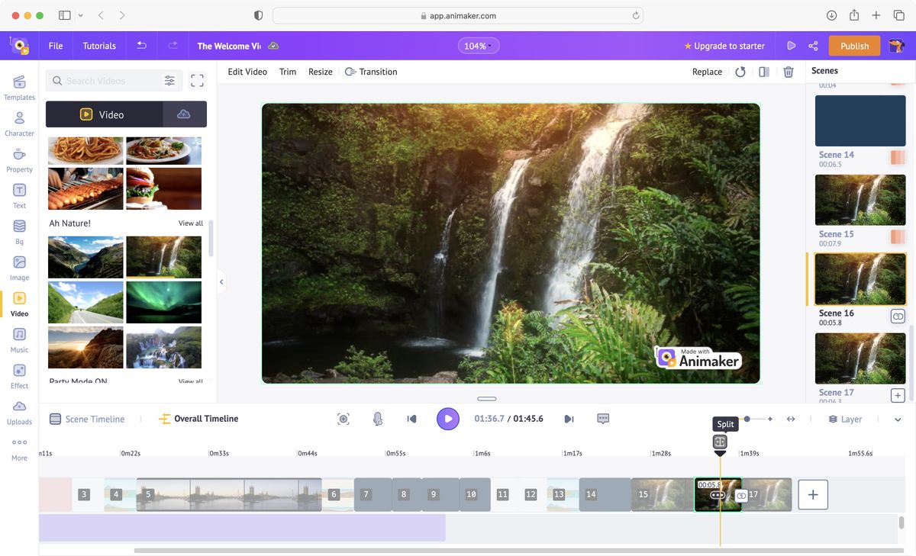This screenshot has width=916, height=556.
Task: Share the project using the share icon
Action: pyautogui.click(x=811, y=45)
